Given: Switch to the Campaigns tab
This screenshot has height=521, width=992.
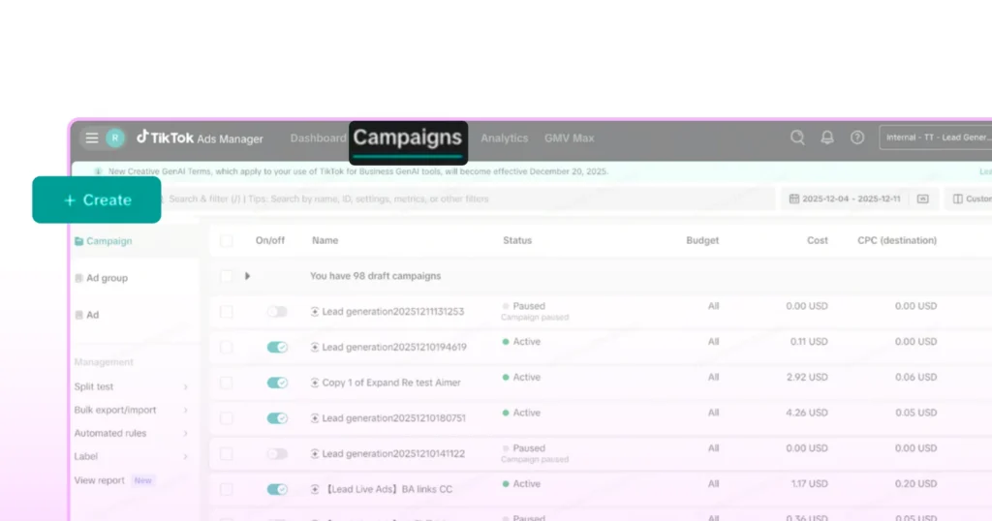Looking at the screenshot, I should pos(408,138).
